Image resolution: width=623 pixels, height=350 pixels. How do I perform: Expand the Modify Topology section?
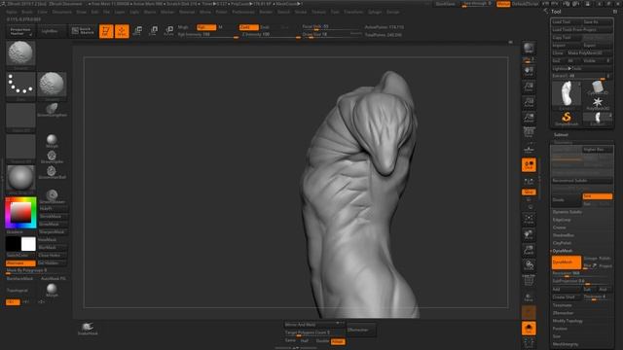[568, 321]
